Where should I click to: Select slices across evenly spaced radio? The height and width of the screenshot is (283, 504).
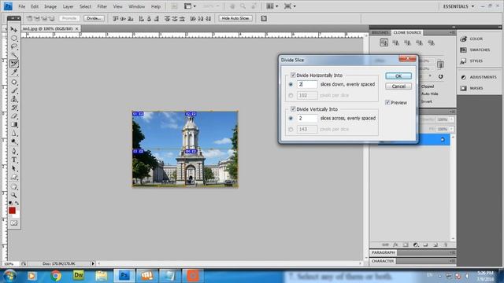point(291,118)
